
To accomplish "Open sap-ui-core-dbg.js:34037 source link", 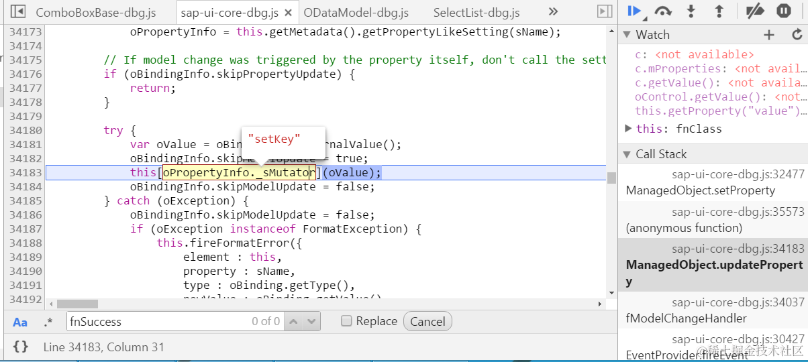I will [738, 303].
